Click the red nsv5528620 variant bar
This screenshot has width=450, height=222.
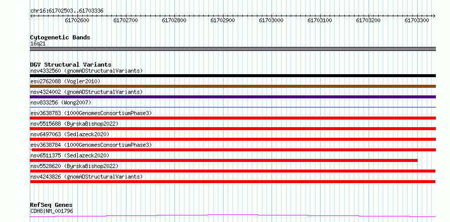click(x=233, y=171)
